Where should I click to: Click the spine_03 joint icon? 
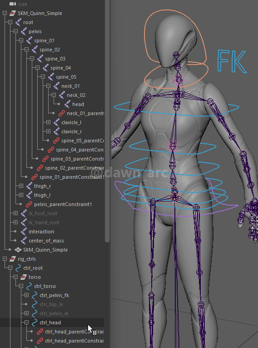pyautogui.click(x=40, y=59)
